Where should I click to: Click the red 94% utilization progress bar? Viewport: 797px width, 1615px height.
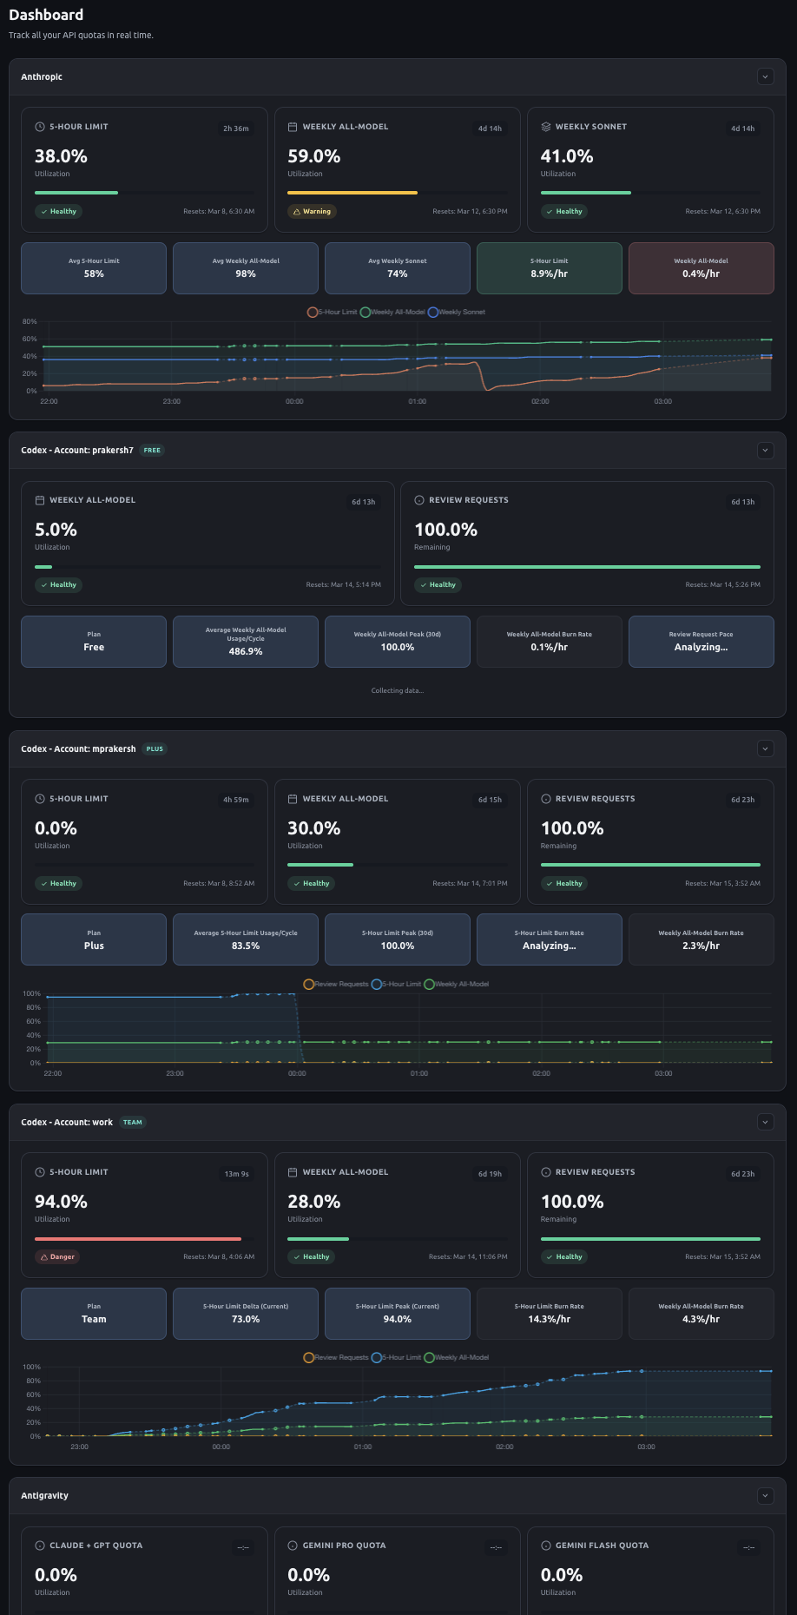click(138, 1239)
